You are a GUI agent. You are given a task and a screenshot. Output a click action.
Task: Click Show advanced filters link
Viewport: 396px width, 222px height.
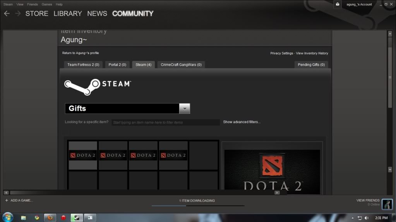[242, 122]
